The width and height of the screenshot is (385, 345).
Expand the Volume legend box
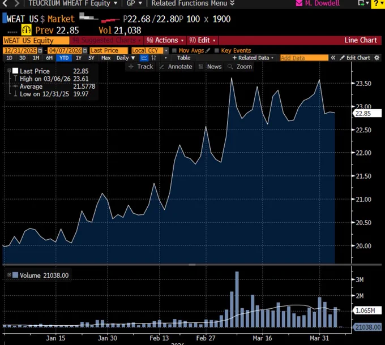[9, 275]
